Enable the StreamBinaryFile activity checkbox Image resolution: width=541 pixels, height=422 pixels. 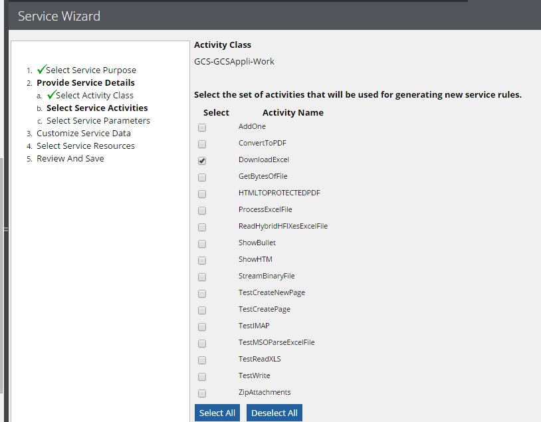(x=202, y=277)
